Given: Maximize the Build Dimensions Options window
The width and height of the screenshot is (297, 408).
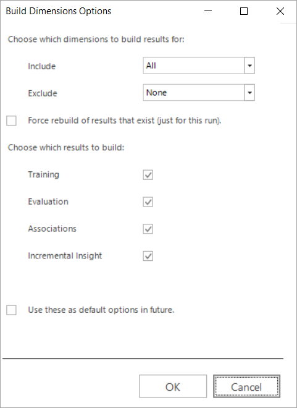Looking at the screenshot, I should [244, 11].
